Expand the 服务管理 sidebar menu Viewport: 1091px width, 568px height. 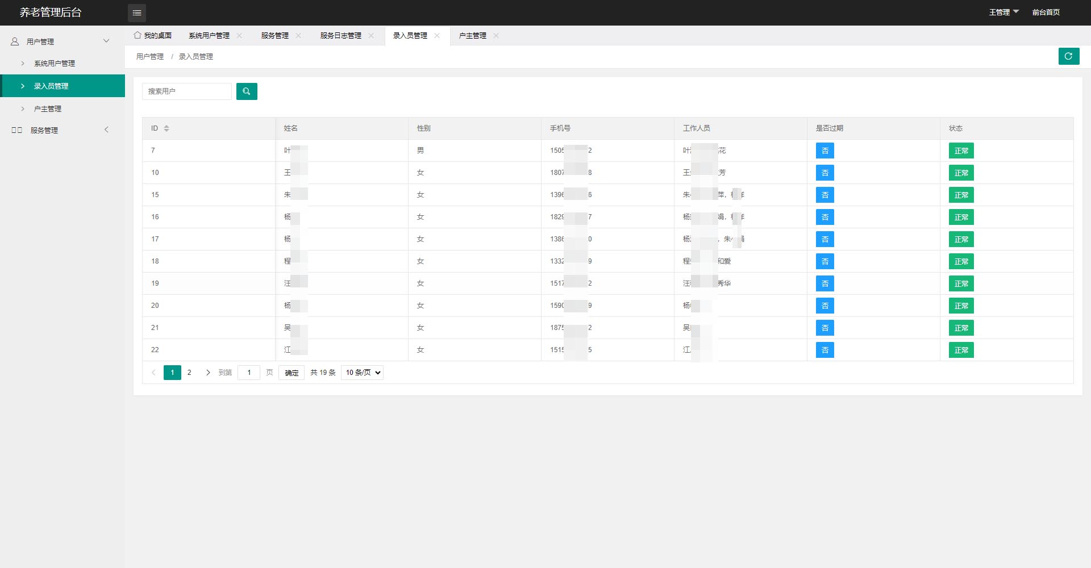(x=60, y=130)
